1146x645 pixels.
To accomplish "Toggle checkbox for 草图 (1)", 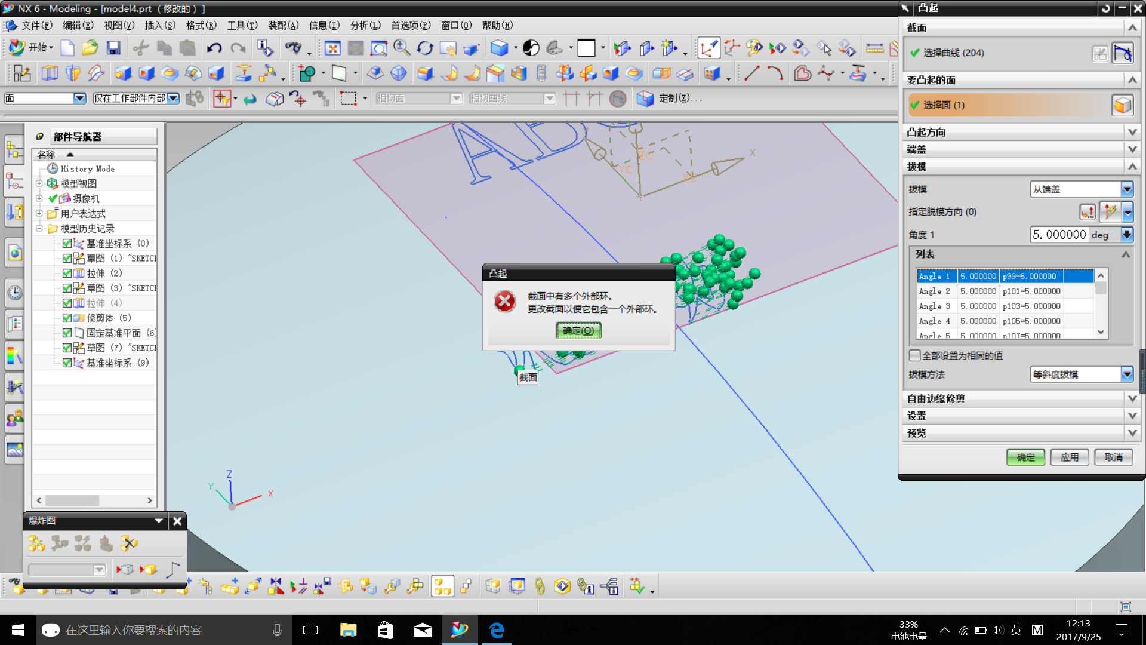I will 67,259.
